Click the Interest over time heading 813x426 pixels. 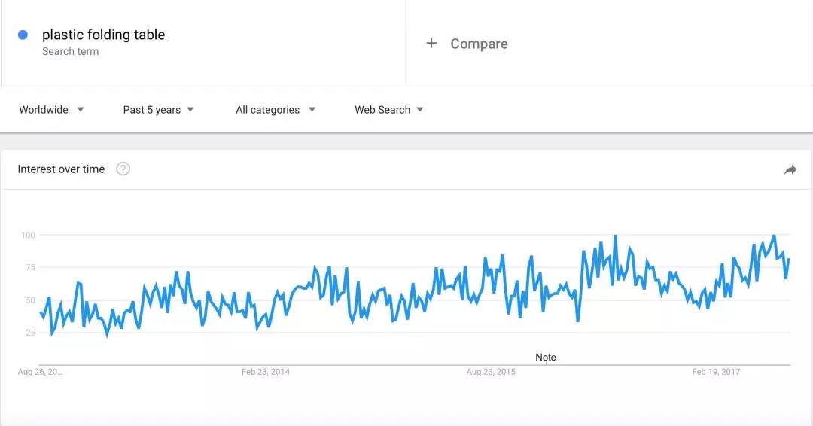click(61, 169)
